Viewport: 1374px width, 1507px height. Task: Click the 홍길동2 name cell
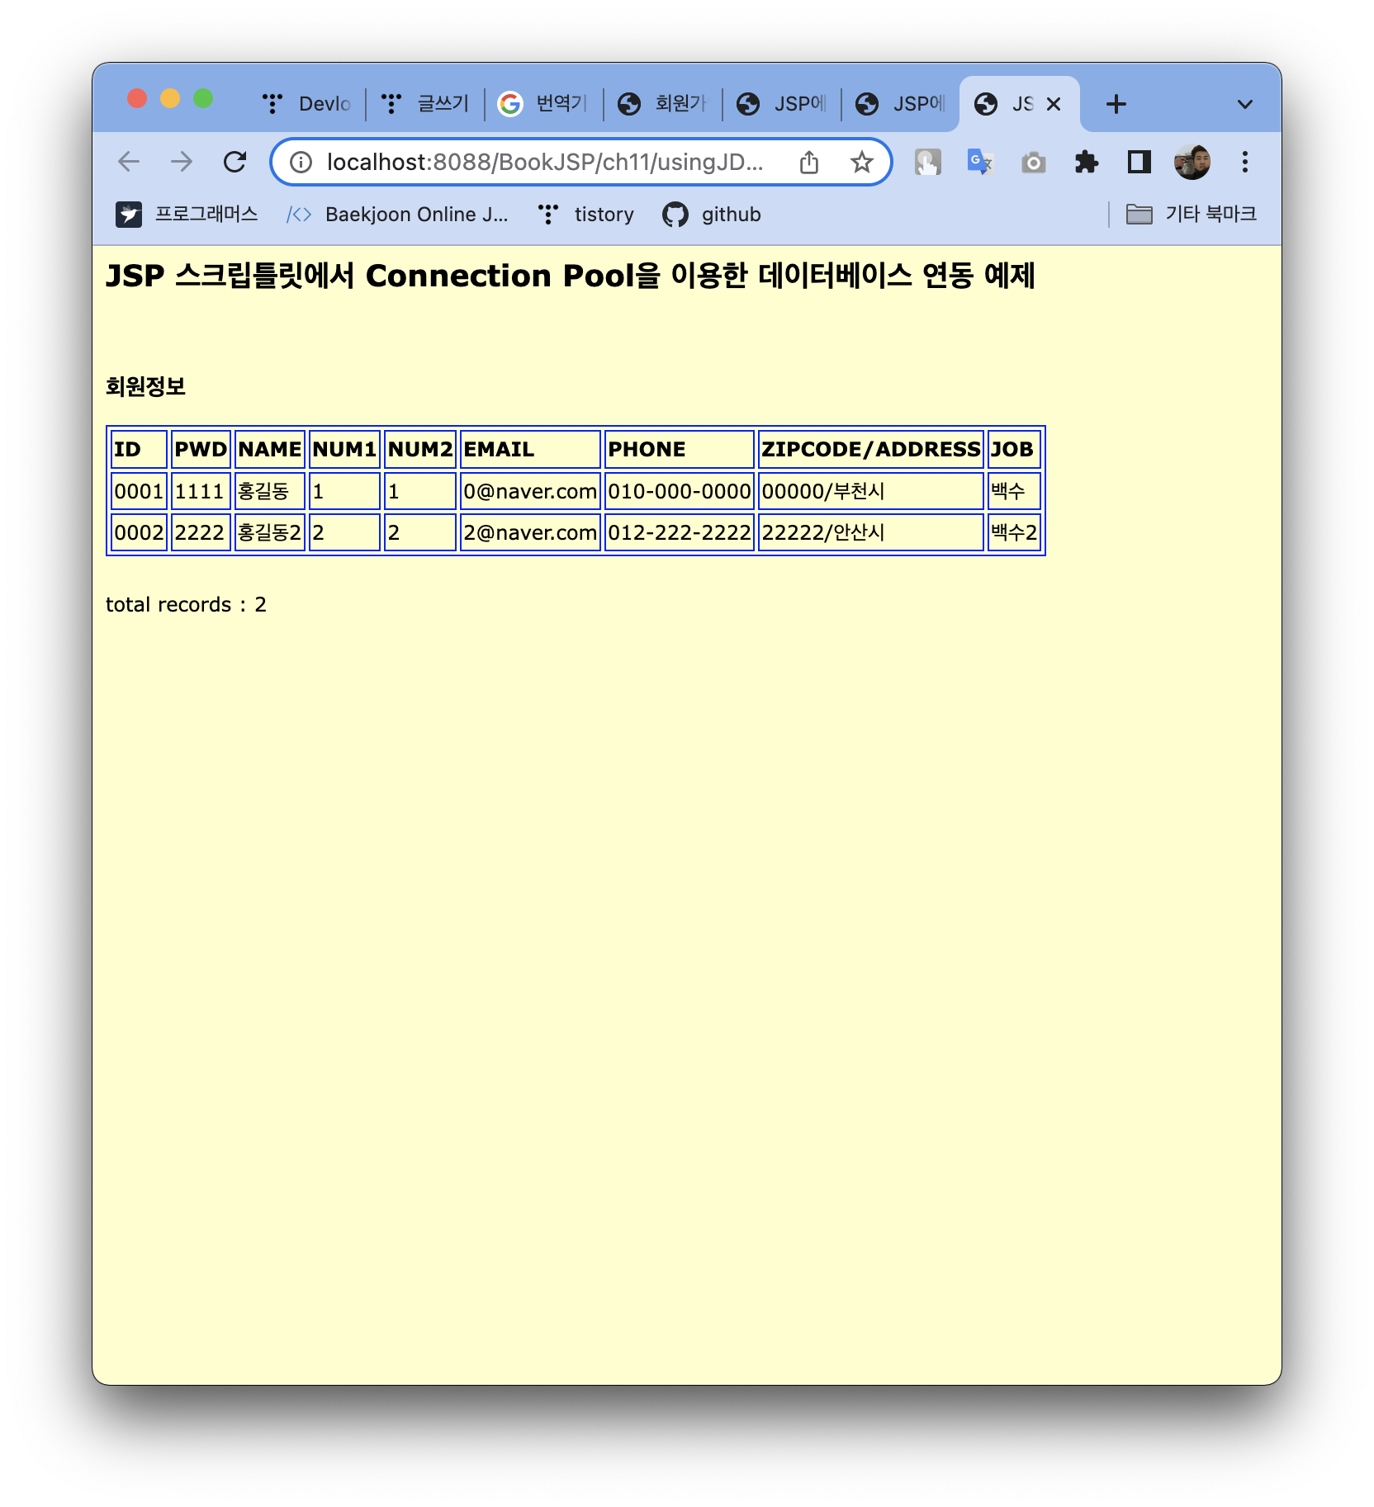coord(270,532)
